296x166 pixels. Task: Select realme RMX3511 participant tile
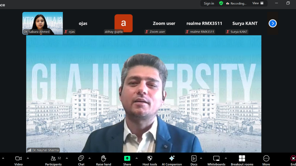(x=204, y=23)
